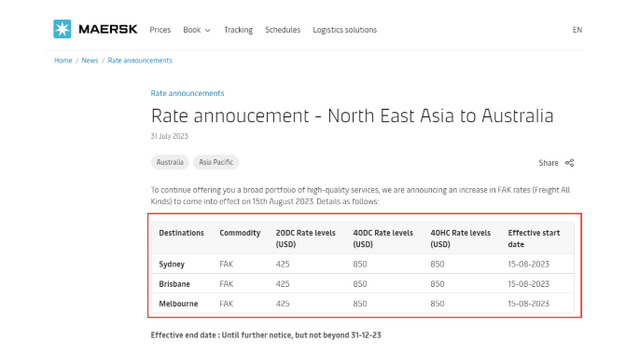The height and width of the screenshot is (354, 626).
Task: Click the Effective end date note
Action: point(266,335)
